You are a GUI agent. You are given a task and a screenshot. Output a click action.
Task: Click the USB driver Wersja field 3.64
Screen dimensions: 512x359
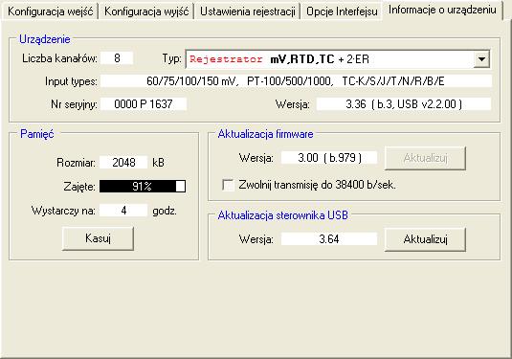(x=329, y=239)
